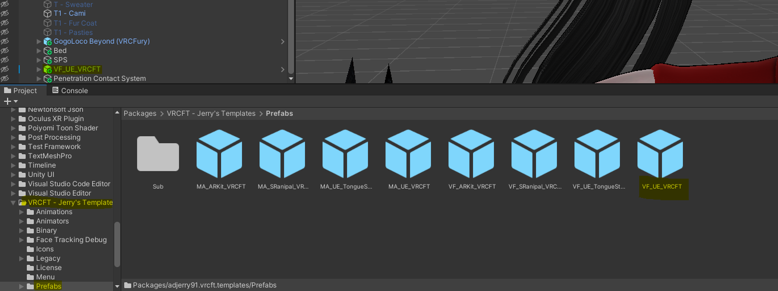Select the MA_UE_VRCFT prefab thumbnail

(x=409, y=154)
